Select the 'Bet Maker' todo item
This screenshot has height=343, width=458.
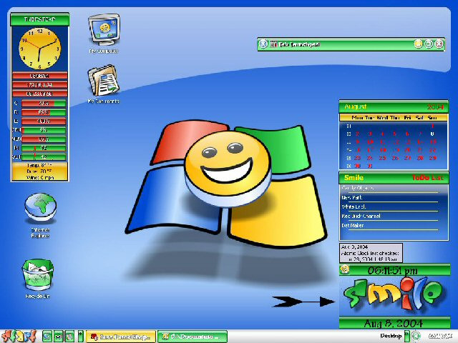pyautogui.click(x=353, y=226)
